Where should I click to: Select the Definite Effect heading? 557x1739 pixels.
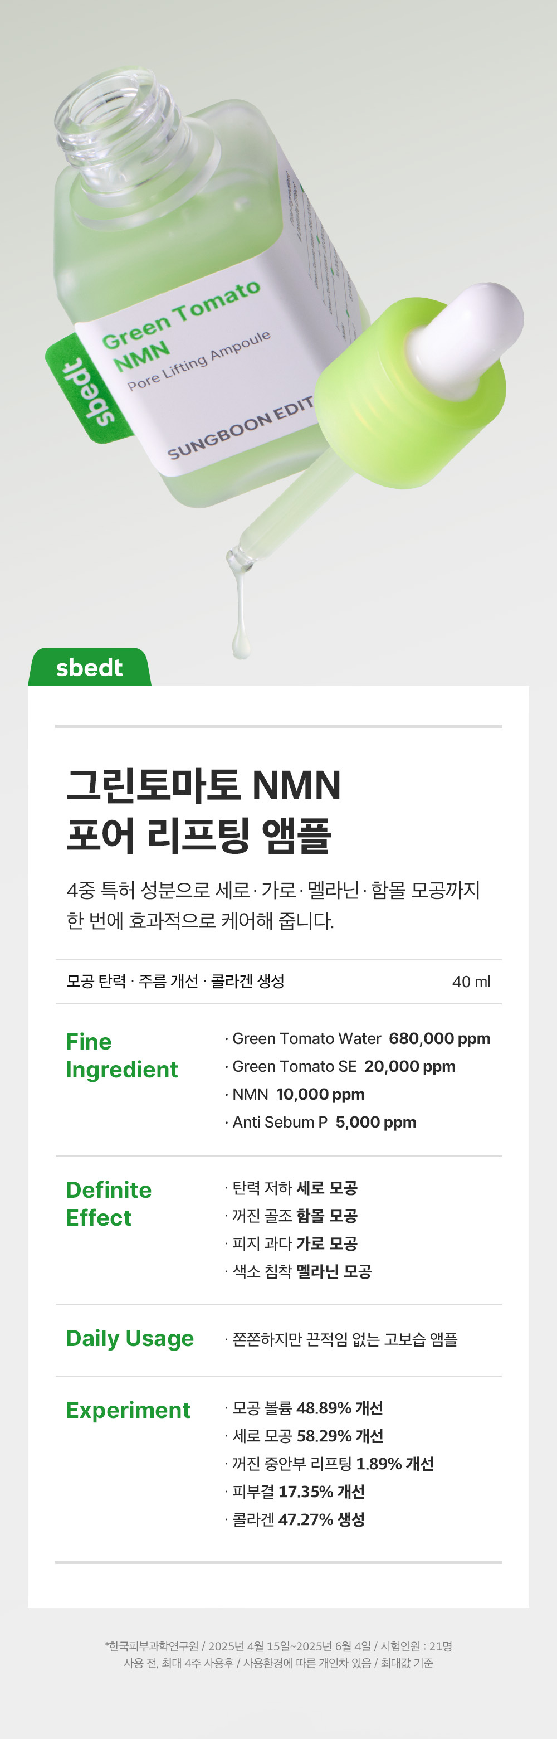[x=109, y=1204]
